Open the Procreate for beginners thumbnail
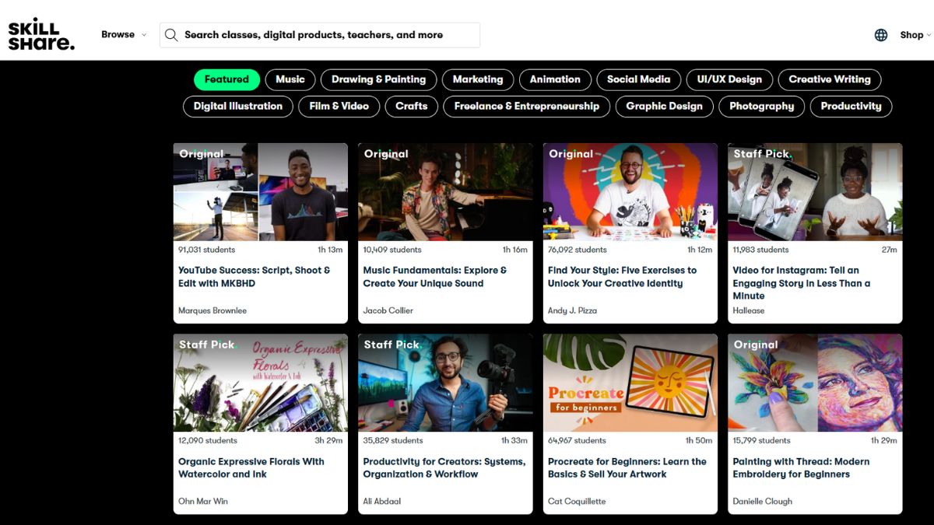934x525 pixels. tap(630, 383)
